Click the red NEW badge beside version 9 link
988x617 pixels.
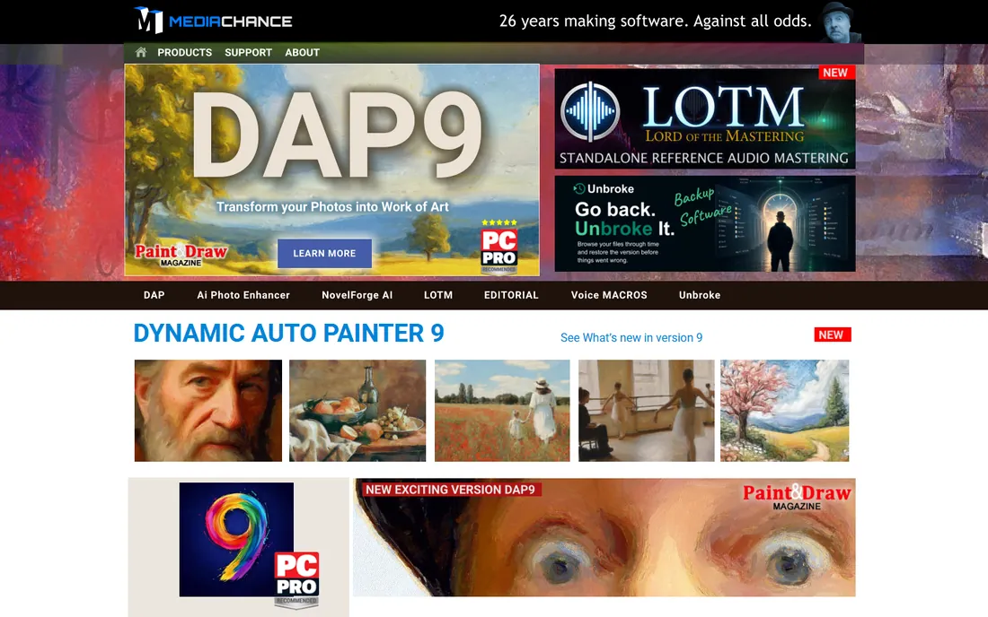833,335
